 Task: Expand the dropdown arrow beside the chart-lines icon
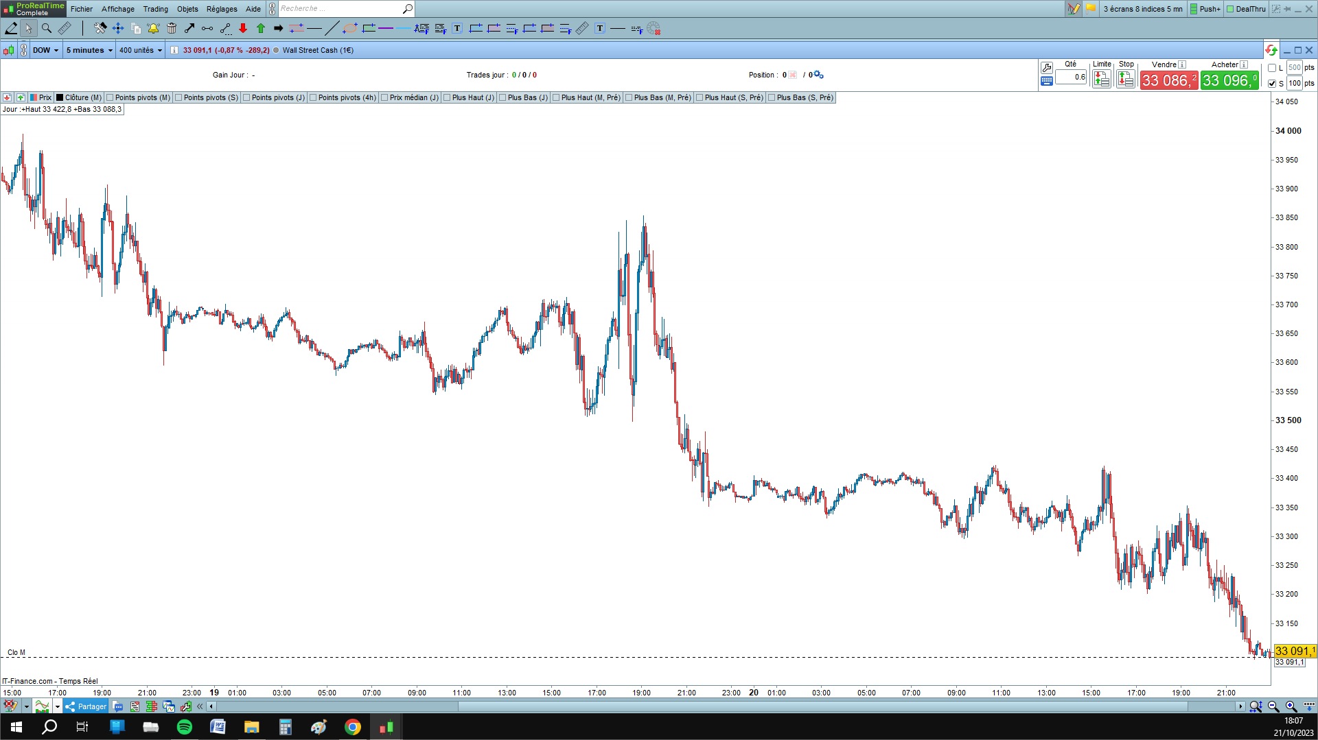[x=58, y=706]
